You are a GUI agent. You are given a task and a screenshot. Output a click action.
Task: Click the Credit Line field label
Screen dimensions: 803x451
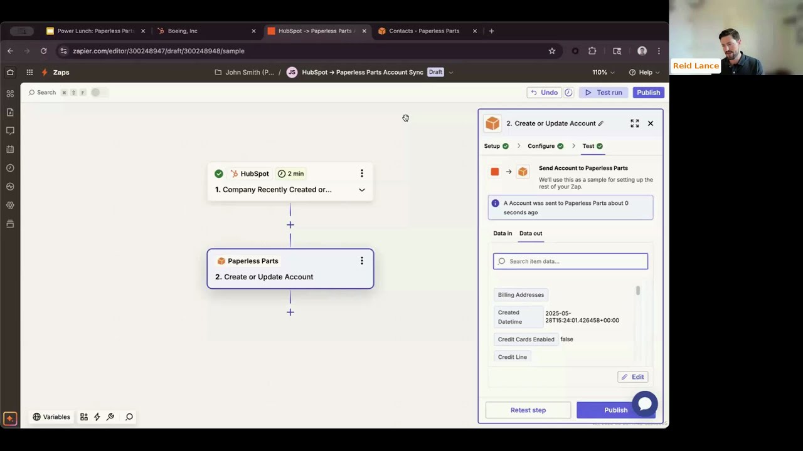tap(512, 357)
